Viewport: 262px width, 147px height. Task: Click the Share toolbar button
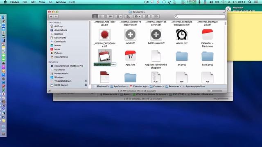pyautogui.click(x=147, y=16)
